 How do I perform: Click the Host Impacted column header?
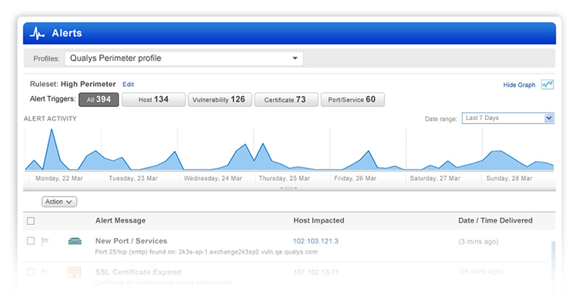(318, 220)
